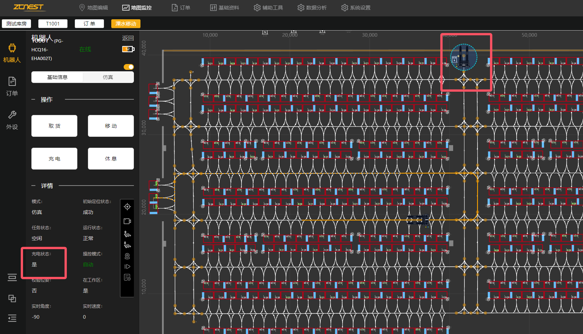Open the 基础资料 menu
Screen dimensions: 583x334
click(224, 8)
